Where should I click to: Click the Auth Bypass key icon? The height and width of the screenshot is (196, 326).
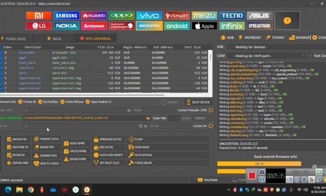tap(131, 155)
